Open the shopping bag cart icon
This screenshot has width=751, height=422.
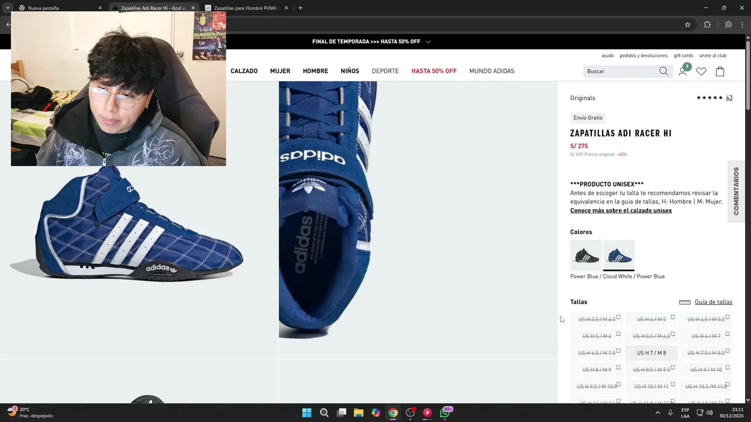(720, 72)
